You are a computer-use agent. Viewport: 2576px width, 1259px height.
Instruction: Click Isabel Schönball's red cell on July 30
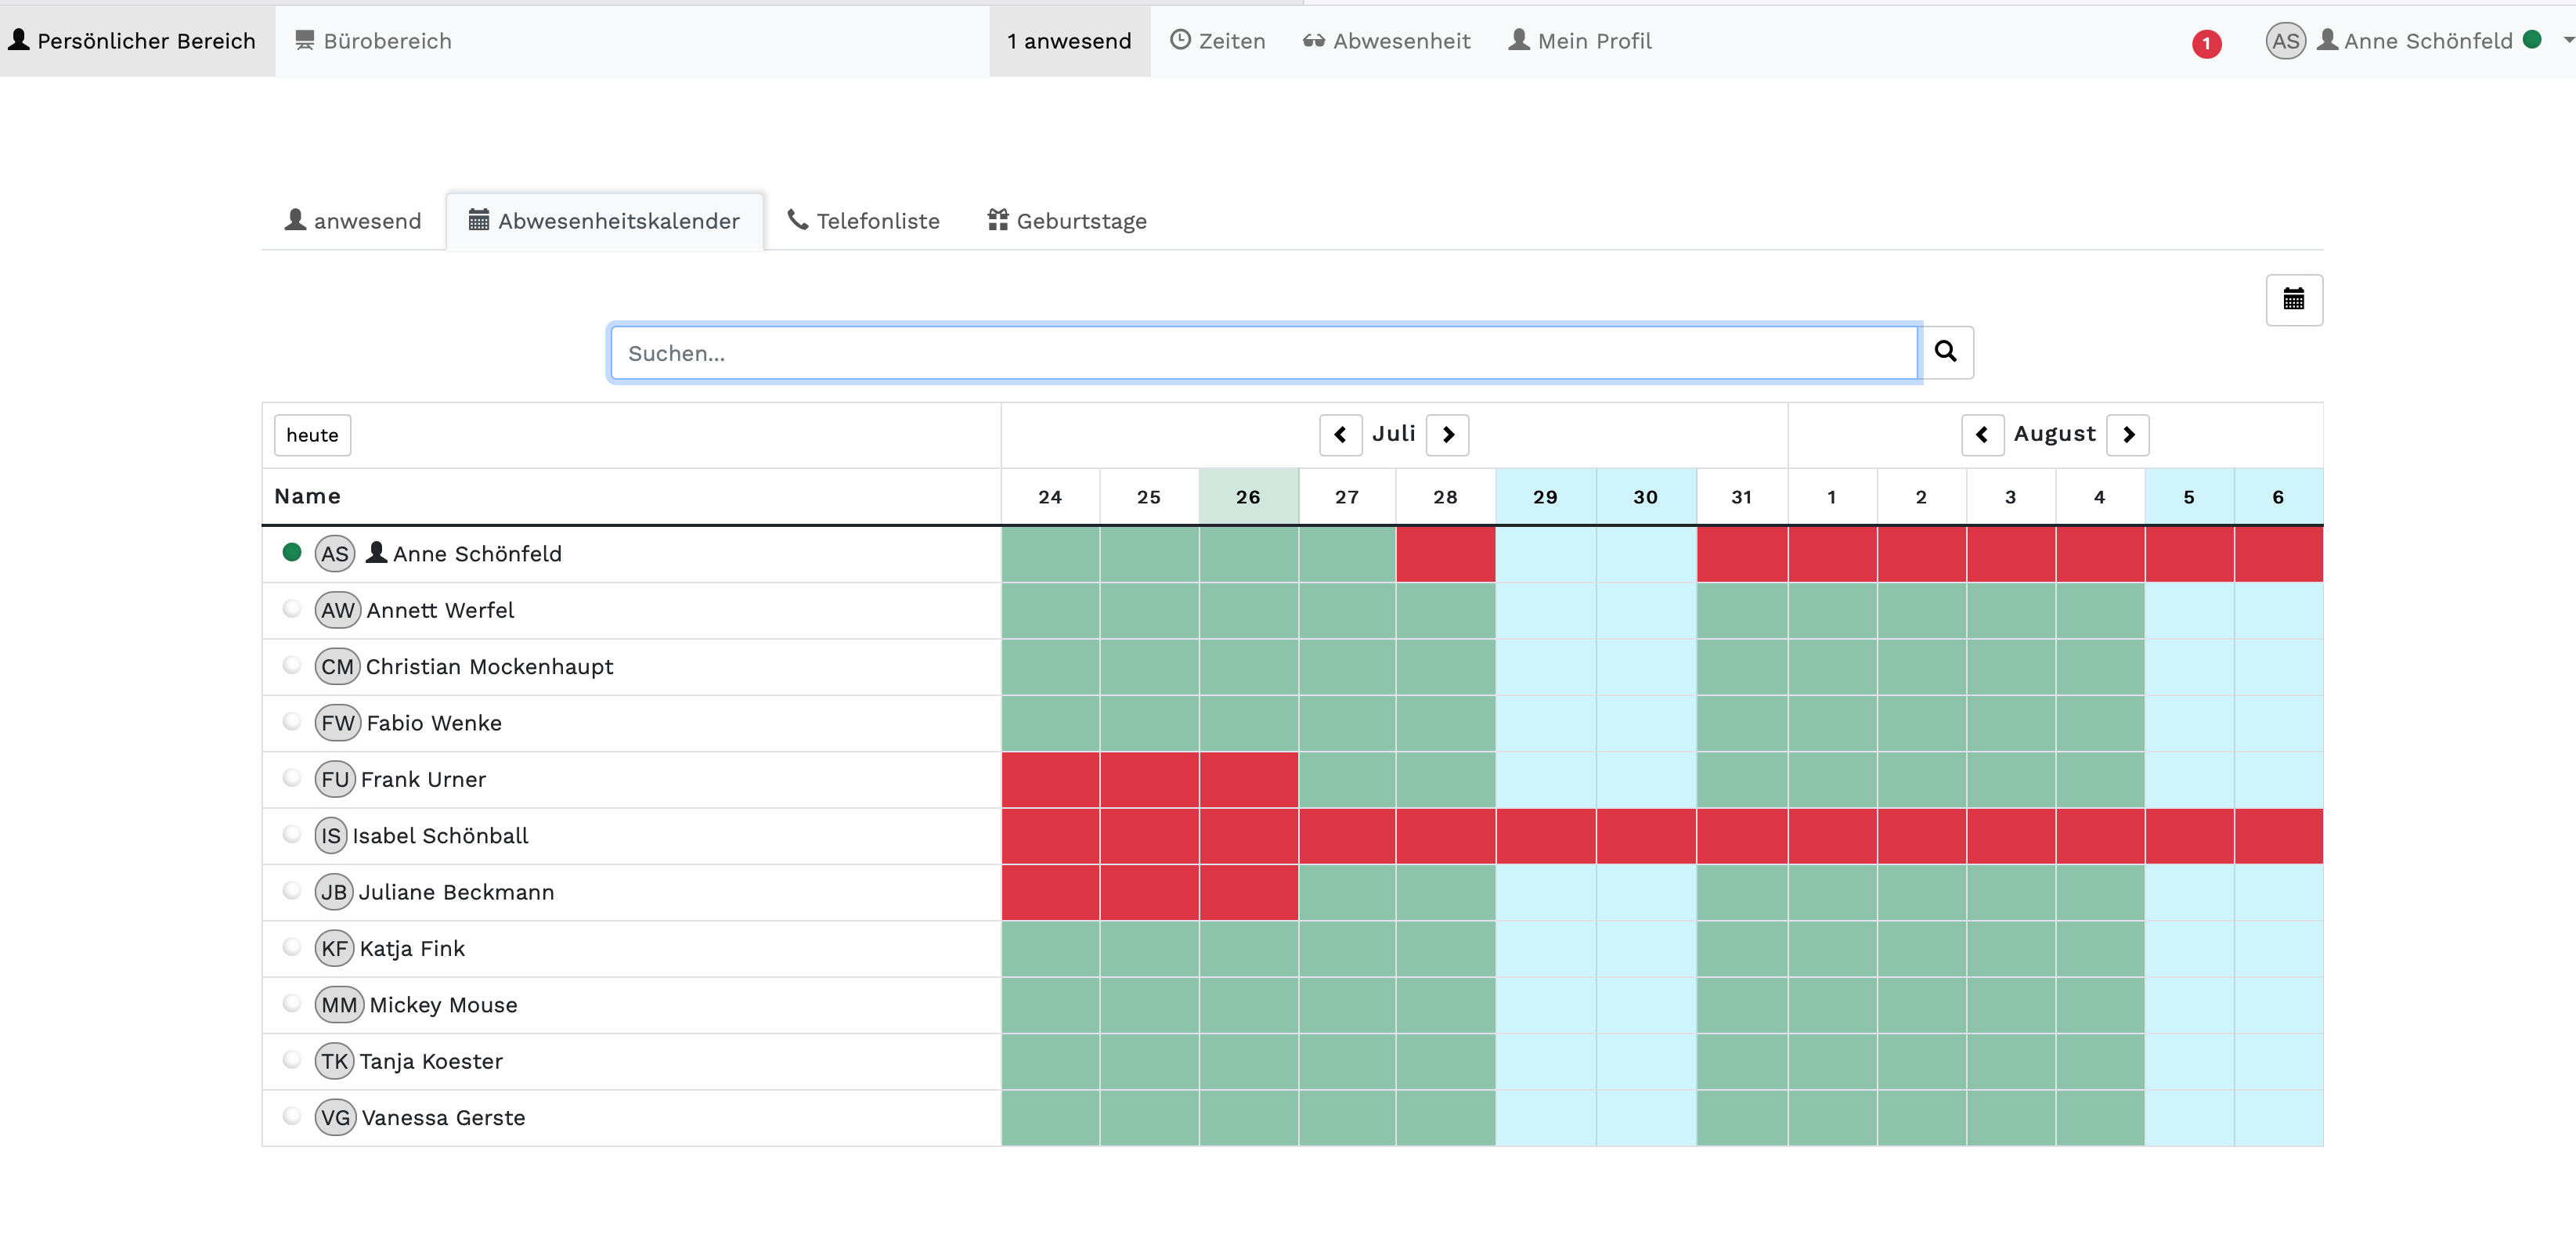(x=1646, y=836)
